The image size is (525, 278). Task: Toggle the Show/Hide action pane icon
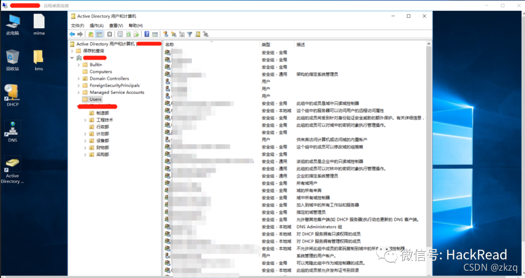click(x=155, y=34)
